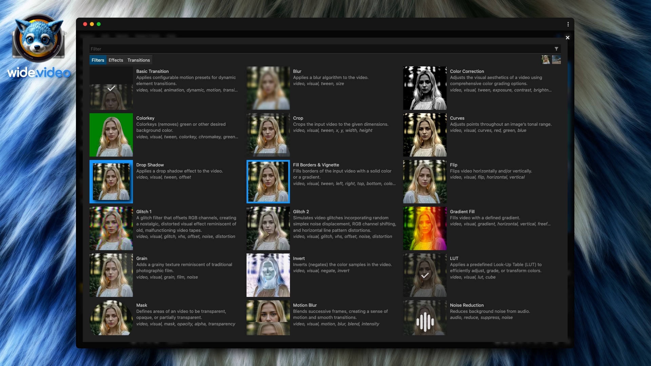Viewport: 651px width, 366px height.
Task: Click the Grain title text
Action: [142, 258]
